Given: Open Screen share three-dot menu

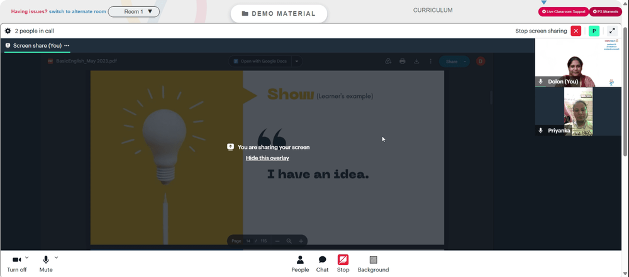Looking at the screenshot, I should click(67, 46).
